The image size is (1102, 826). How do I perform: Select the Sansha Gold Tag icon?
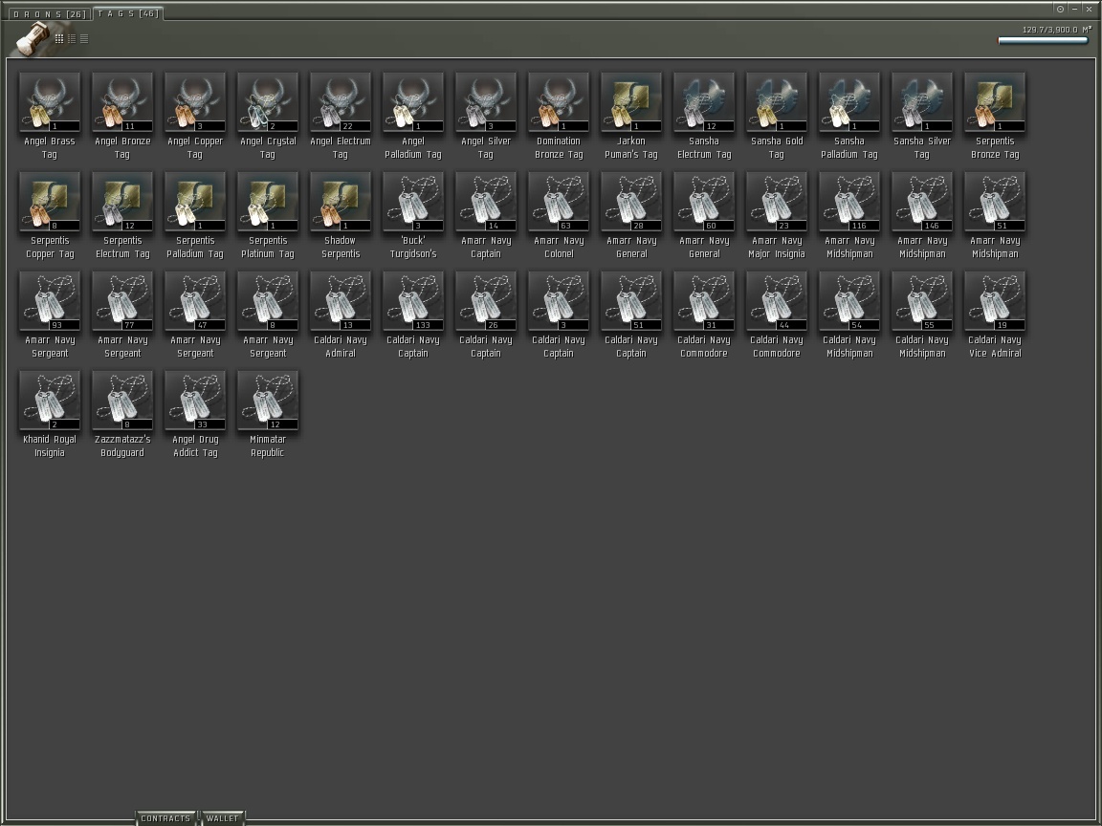coord(777,102)
